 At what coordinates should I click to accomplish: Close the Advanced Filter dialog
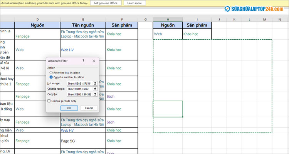tap(94, 61)
